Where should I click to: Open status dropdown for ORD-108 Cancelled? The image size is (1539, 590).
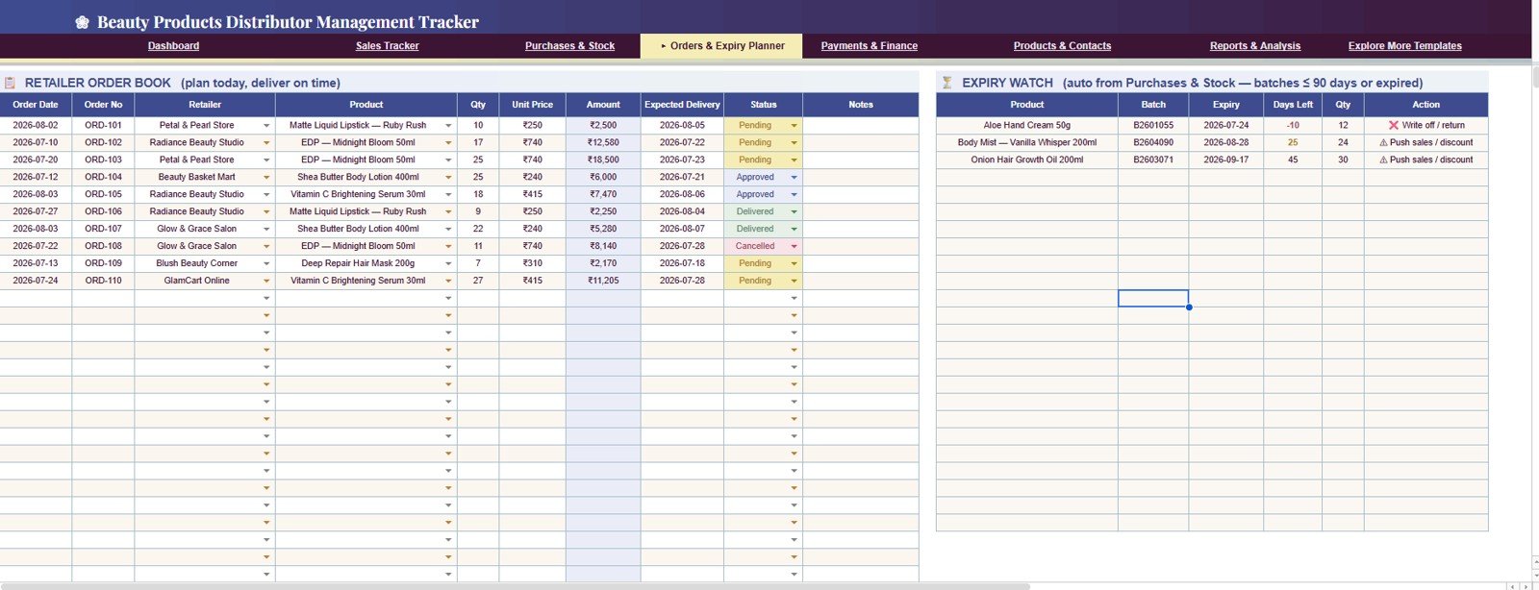pos(794,246)
